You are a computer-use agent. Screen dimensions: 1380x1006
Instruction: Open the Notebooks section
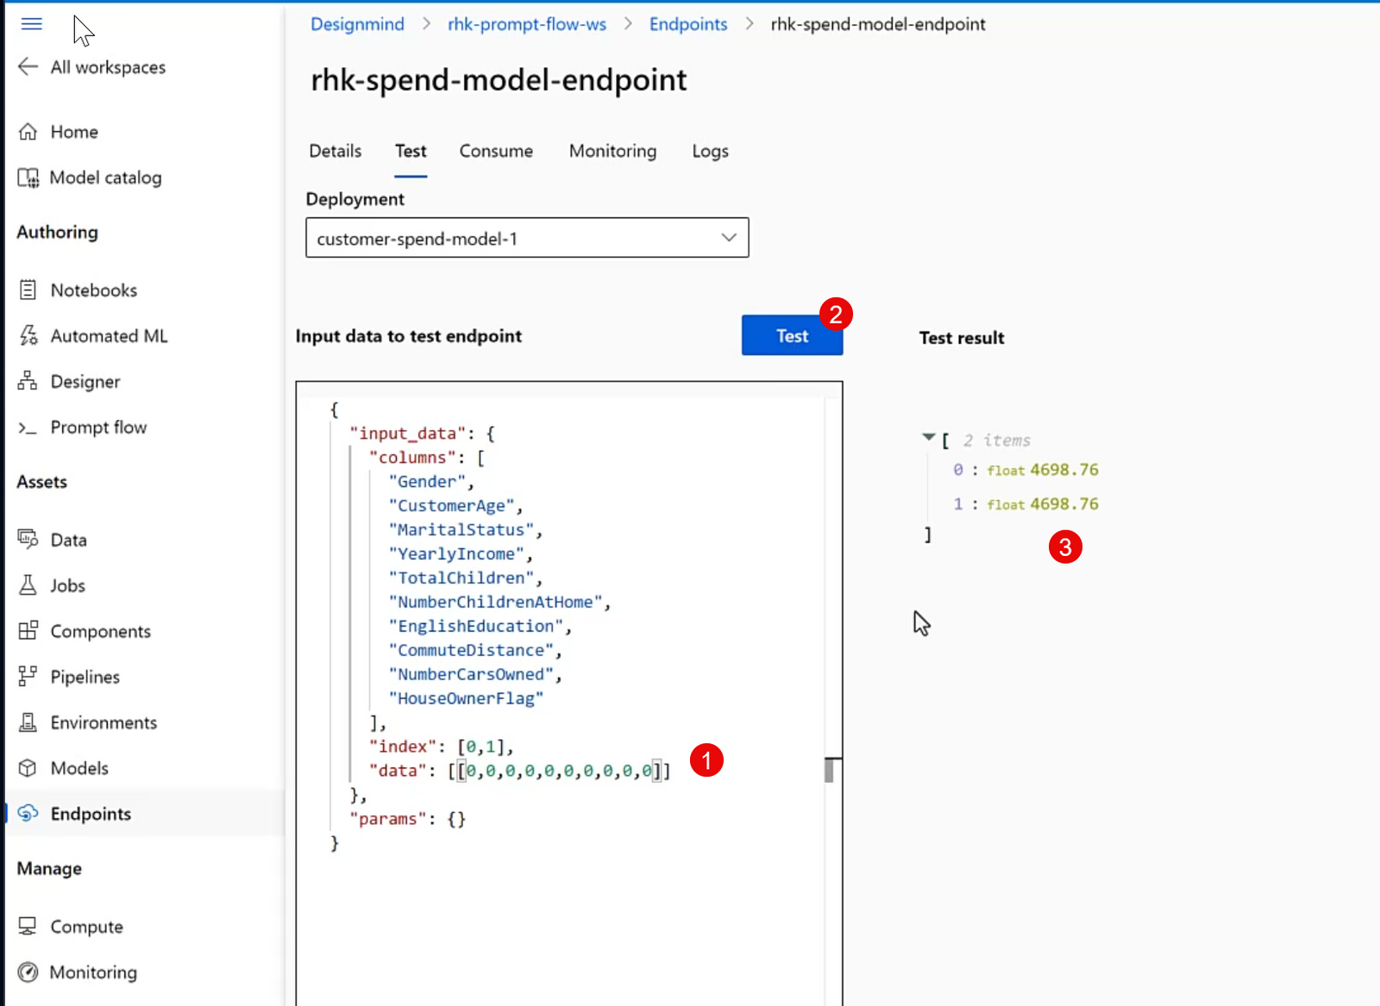point(94,290)
